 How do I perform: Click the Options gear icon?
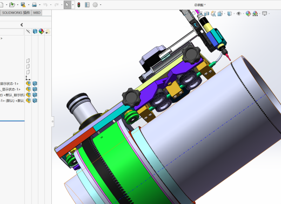(x=95, y=5)
